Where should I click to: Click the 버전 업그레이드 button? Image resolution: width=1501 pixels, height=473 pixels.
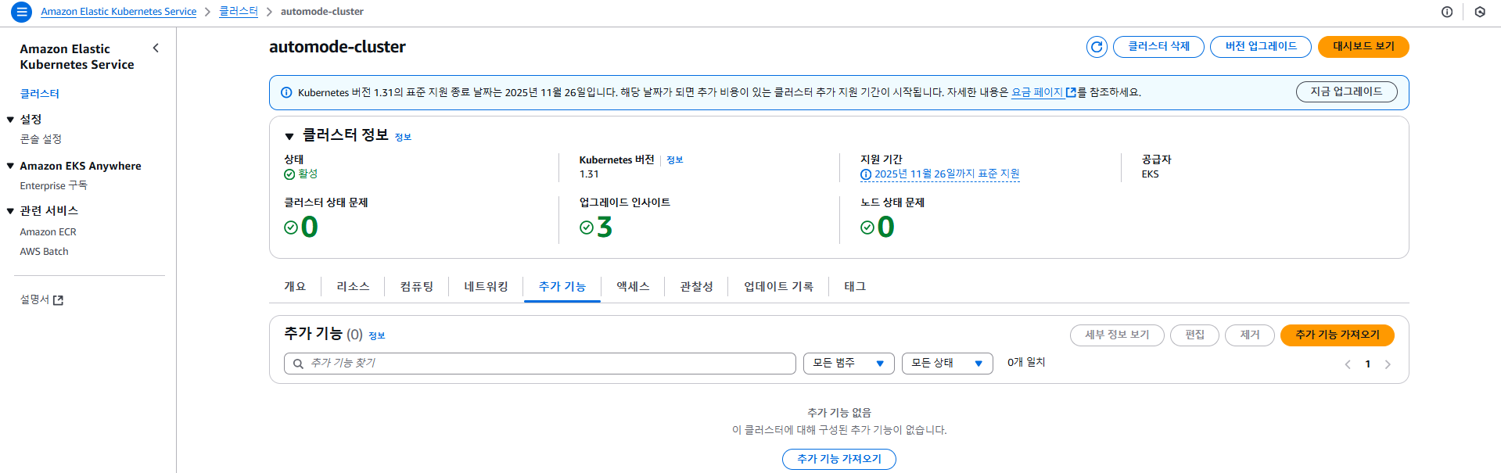1261,47
